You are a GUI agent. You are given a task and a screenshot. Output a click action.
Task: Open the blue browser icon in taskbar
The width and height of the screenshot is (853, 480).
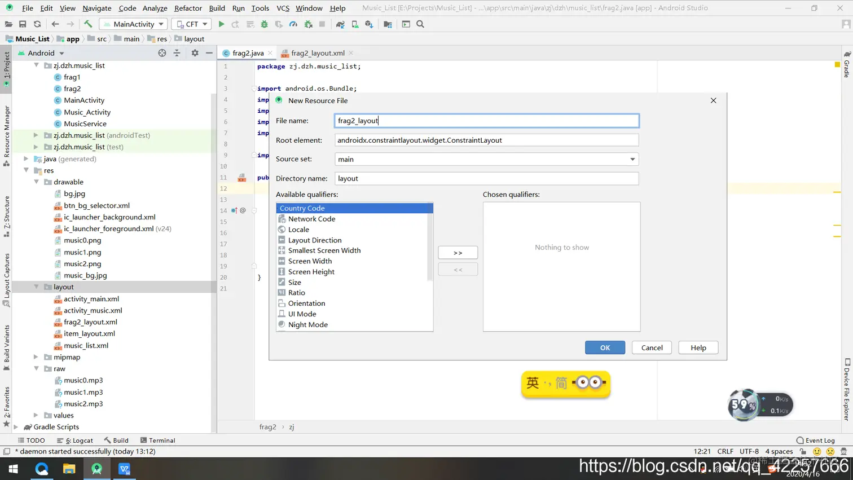42,469
